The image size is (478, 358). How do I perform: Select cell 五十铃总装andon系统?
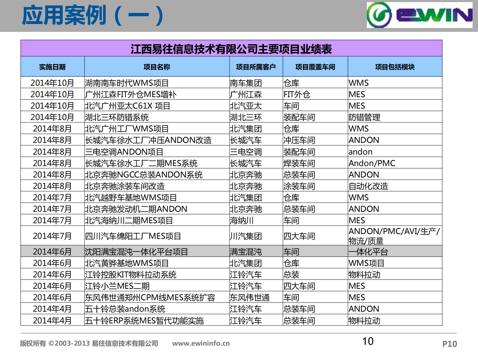[157, 309]
